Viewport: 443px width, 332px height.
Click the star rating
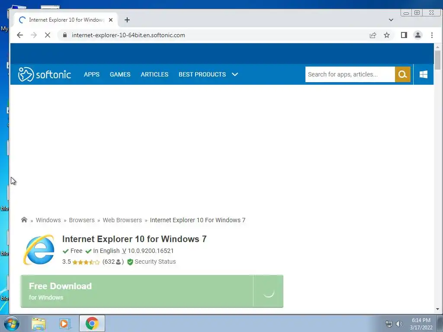point(86,262)
